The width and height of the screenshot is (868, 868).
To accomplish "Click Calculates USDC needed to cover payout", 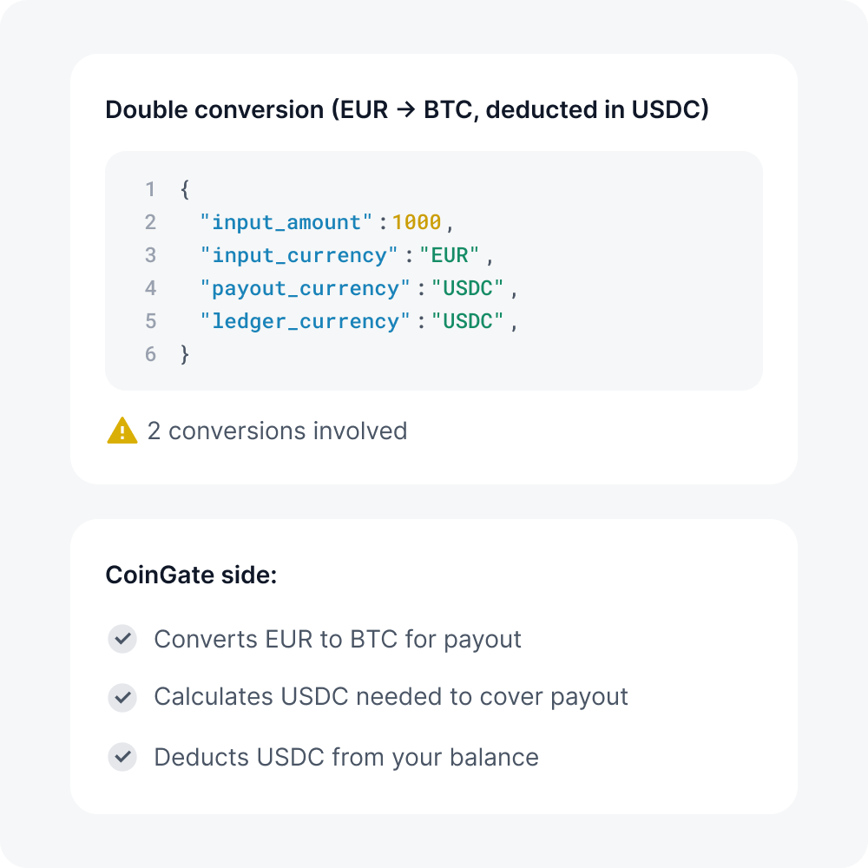I will [391, 697].
